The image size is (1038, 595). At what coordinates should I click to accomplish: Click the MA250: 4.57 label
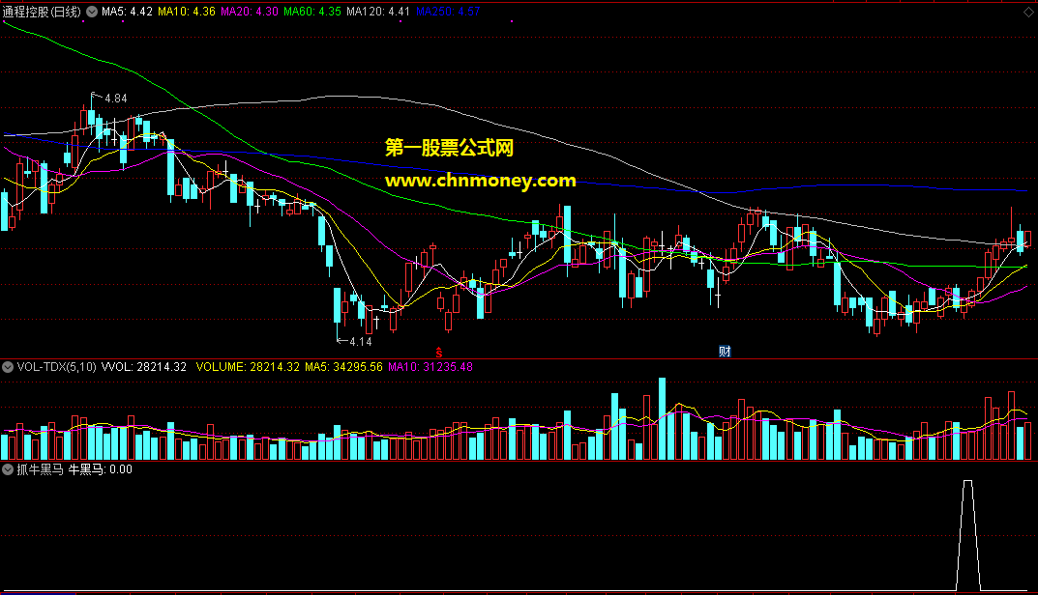(448, 12)
